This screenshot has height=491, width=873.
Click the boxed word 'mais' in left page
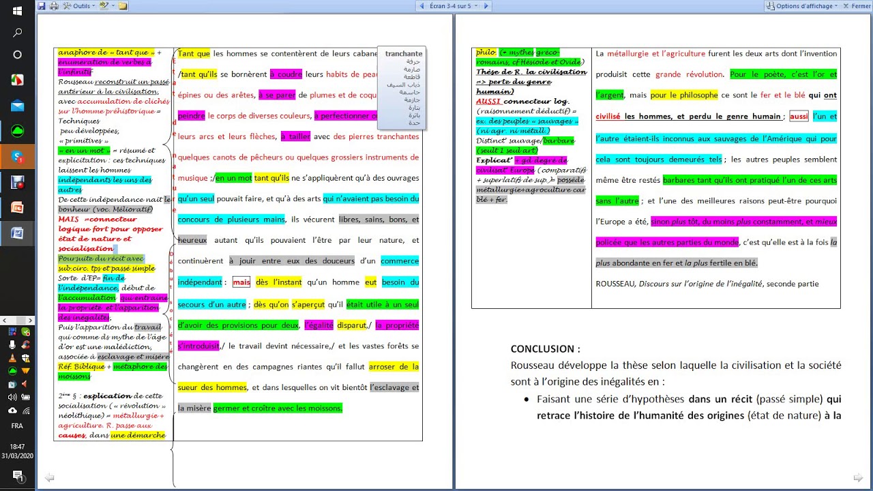[x=241, y=282]
